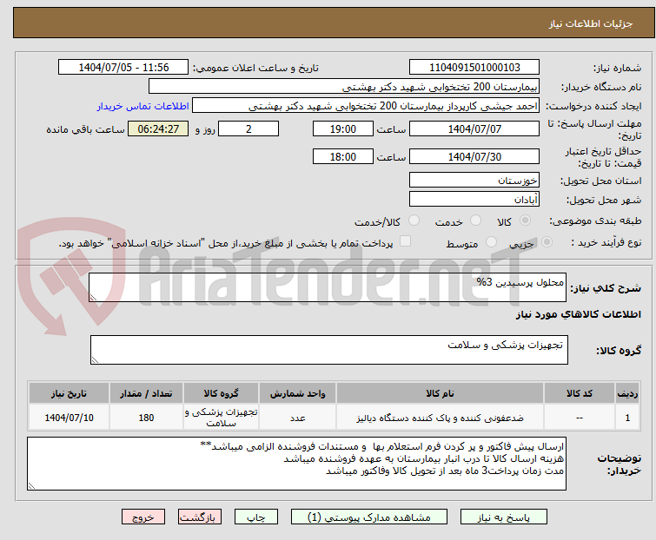656x540 pixels.
Task: Click the تاریخ نیاز column header
Action: 69,393
